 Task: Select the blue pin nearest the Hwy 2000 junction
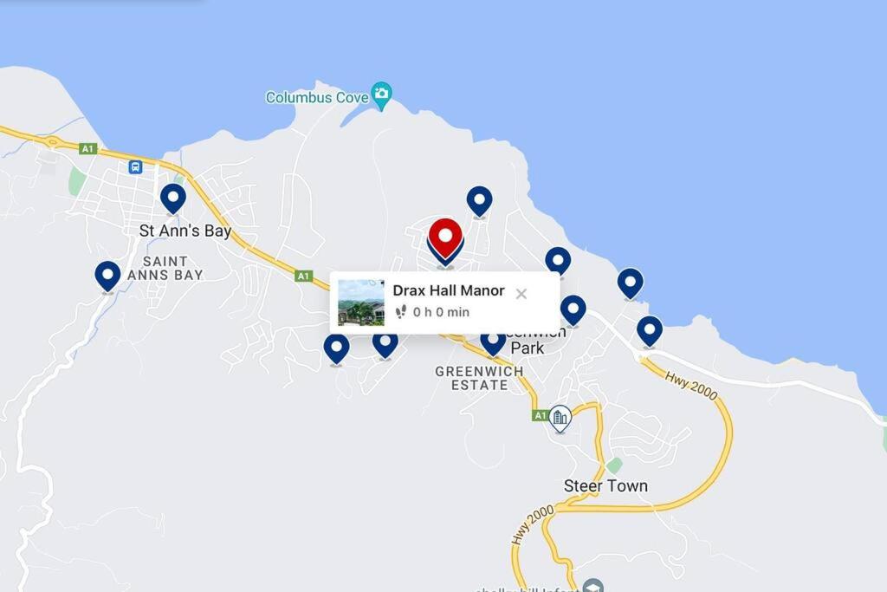click(x=650, y=331)
